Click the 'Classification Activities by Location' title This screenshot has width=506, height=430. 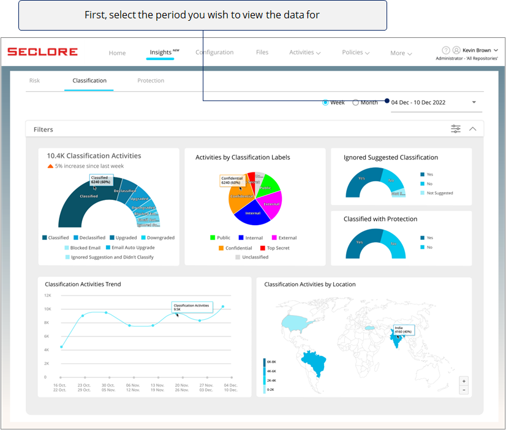pos(310,284)
